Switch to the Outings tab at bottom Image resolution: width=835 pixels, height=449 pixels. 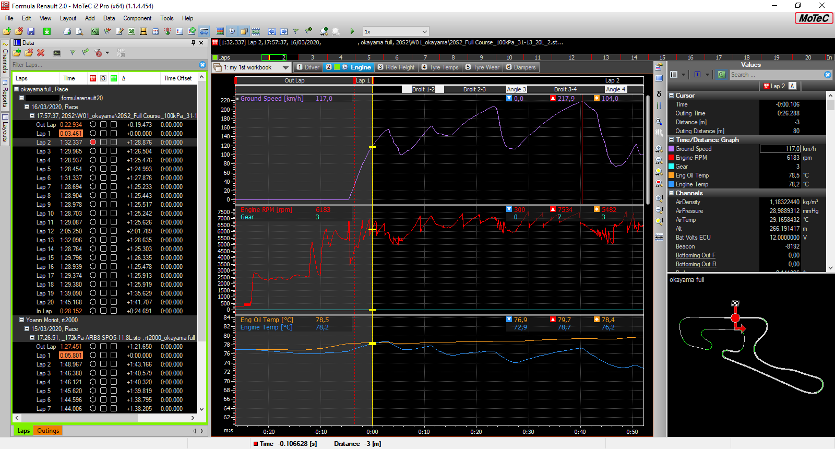[48, 431]
